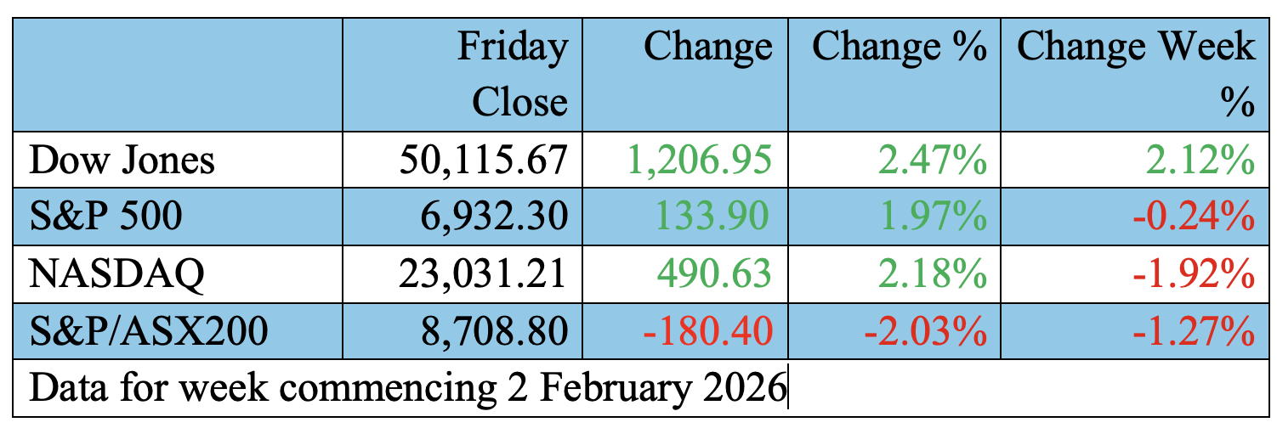This screenshot has width=1277, height=428.
Task: Click the NASDAQ close value 23,031.21
Action: click(483, 273)
